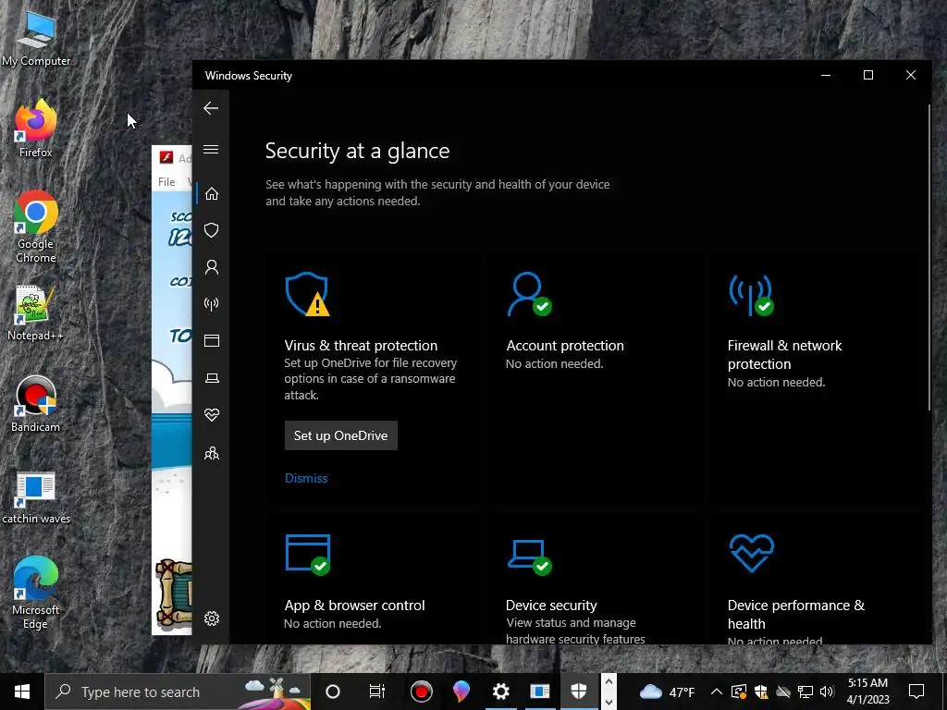Click the volume speaker tray icon

pos(827,692)
